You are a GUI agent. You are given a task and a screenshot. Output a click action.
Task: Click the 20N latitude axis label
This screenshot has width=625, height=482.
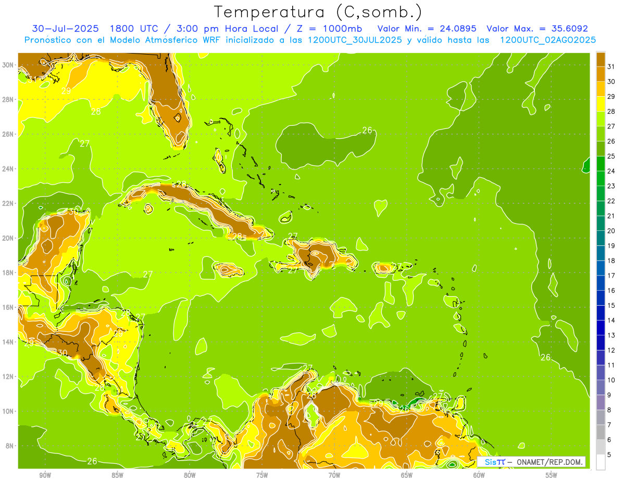pyautogui.click(x=8, y=238)
